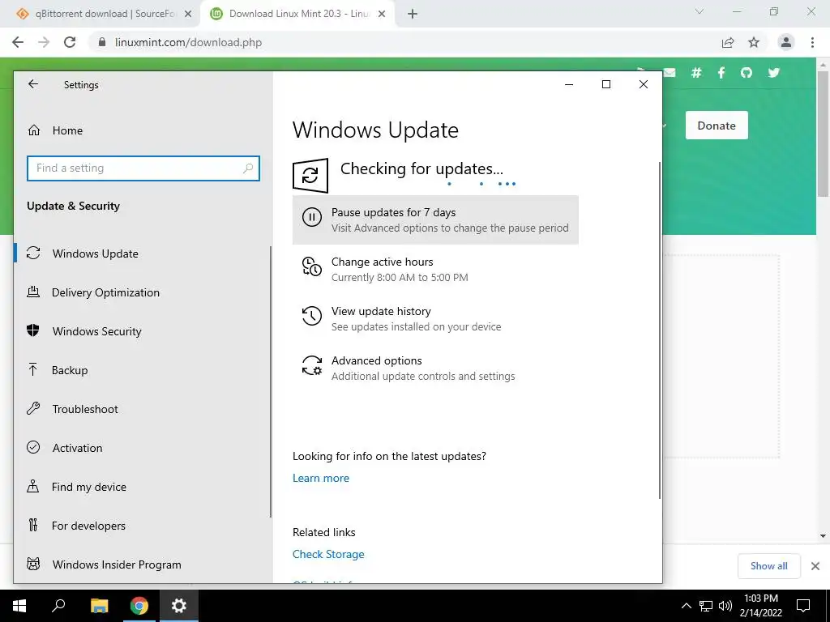
Task: Open Chrome's tab search chevron
Action: point(700,11)
